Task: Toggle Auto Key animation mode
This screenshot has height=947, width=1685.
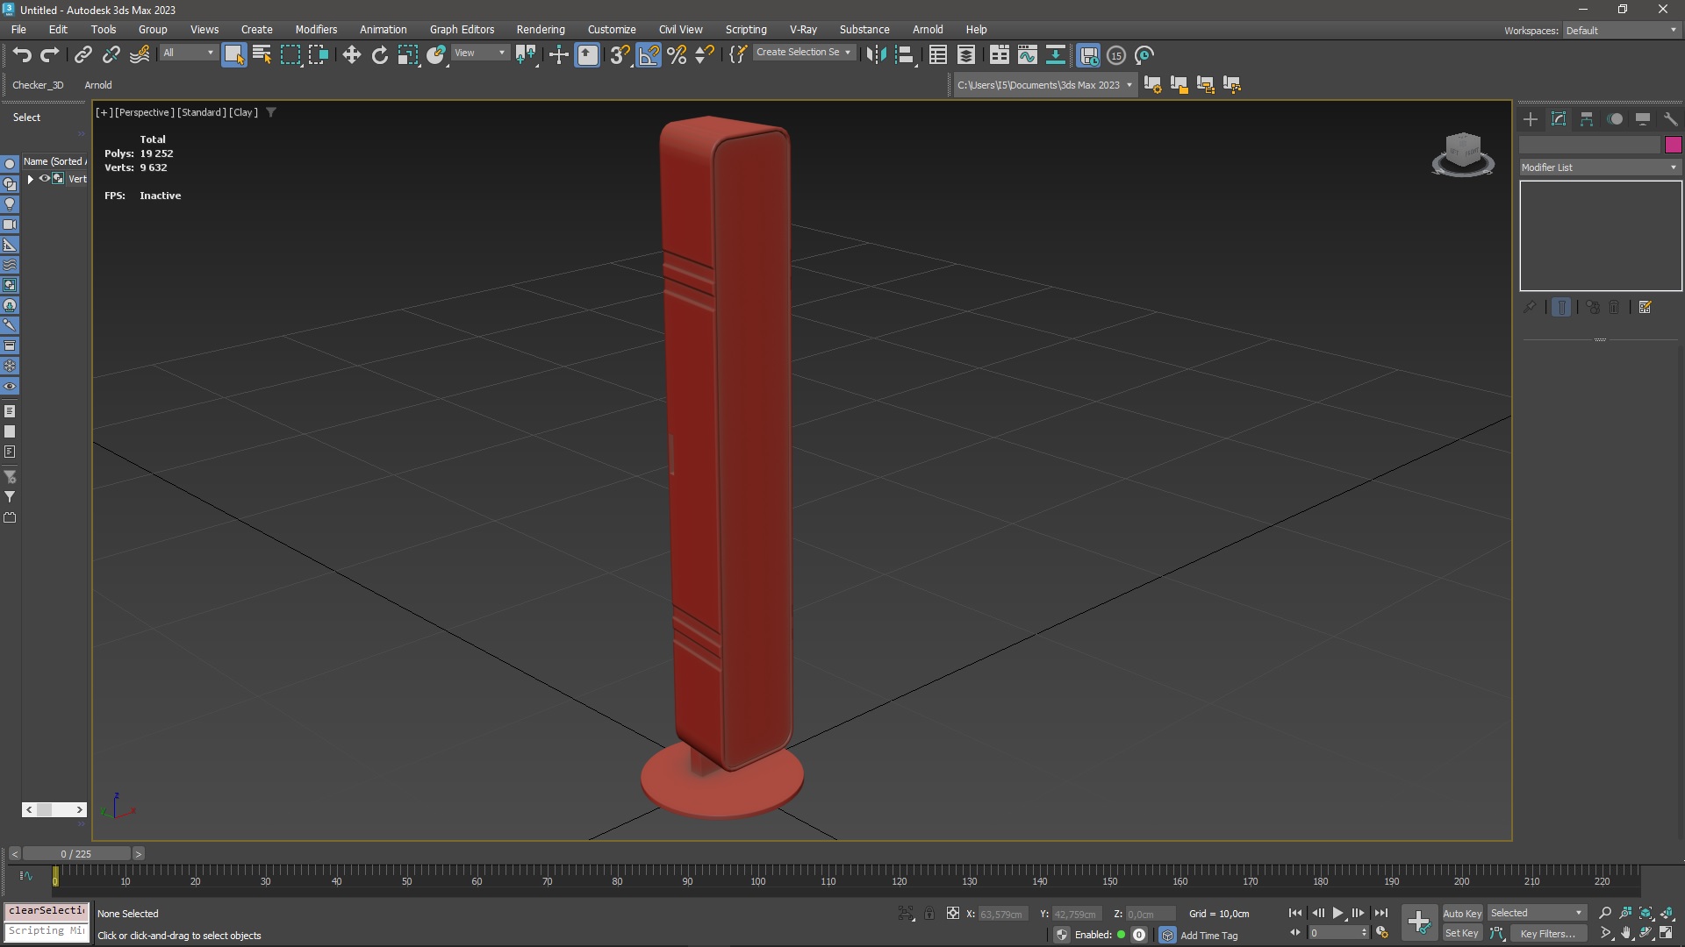Action: click(x=1462, y=914)
